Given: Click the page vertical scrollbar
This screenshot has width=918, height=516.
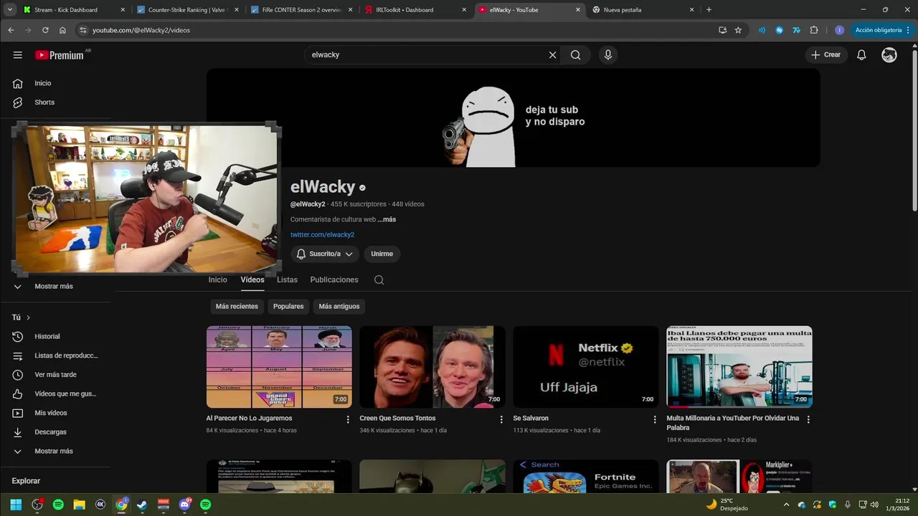Looking at the screenshot, I should [914, 129].
